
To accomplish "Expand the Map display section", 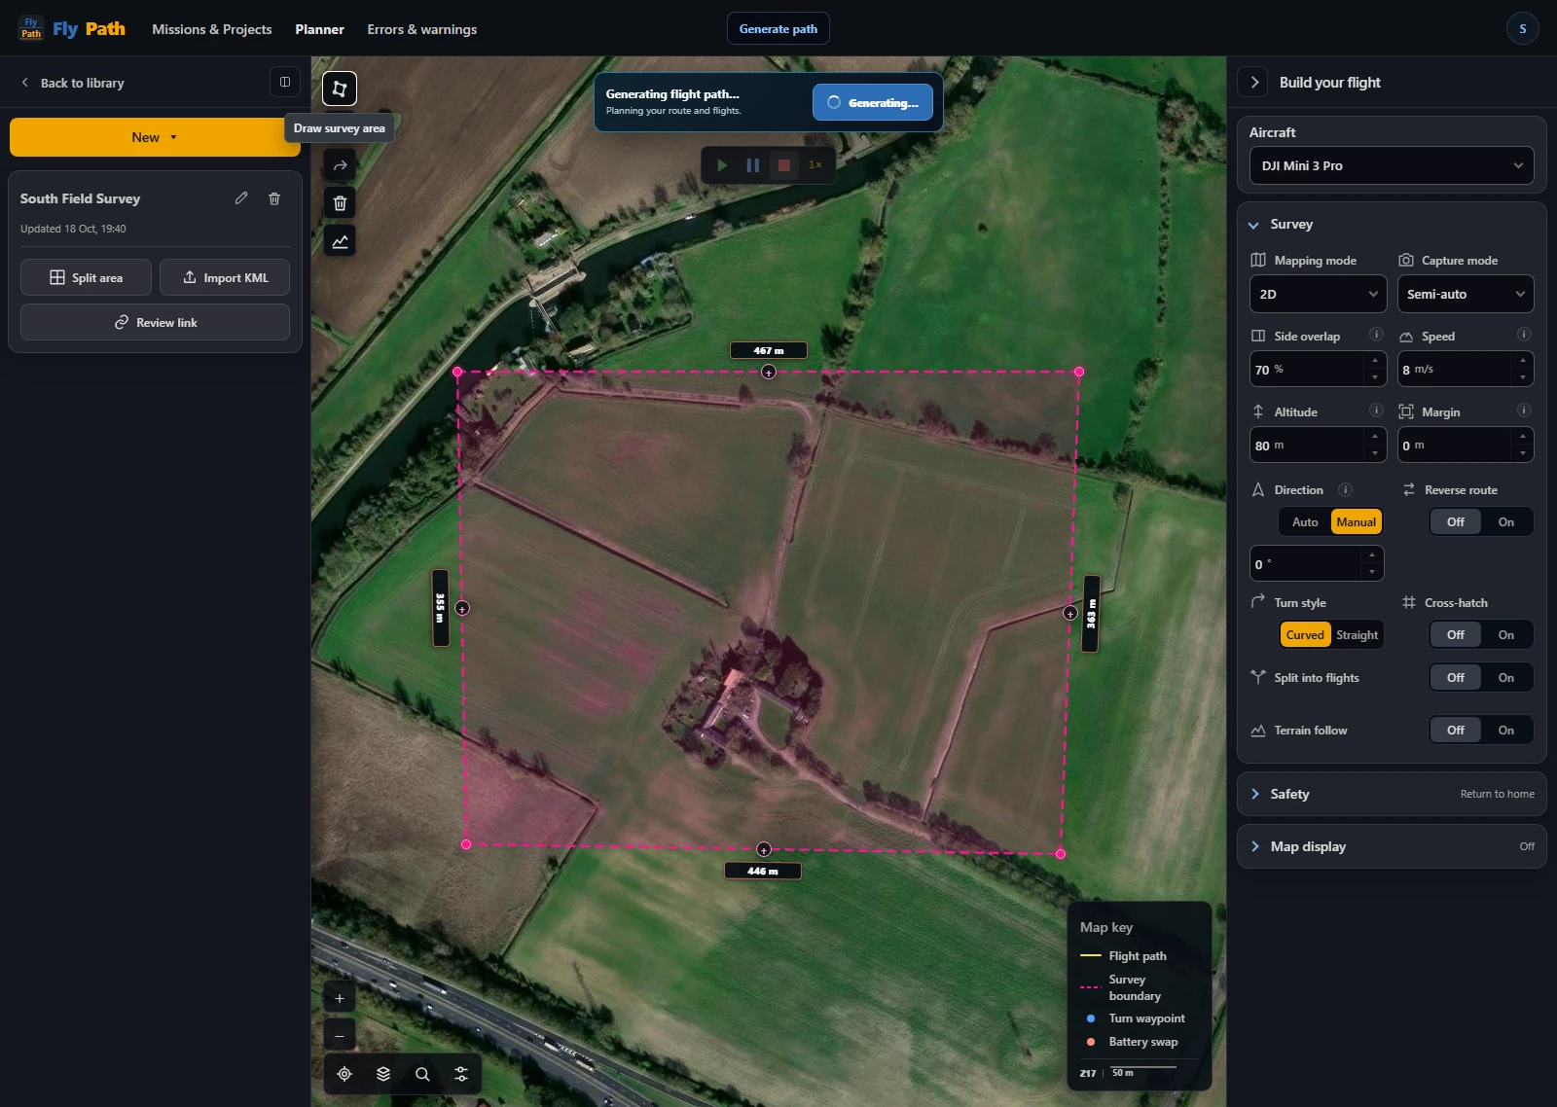I will tap(1392, 846).
